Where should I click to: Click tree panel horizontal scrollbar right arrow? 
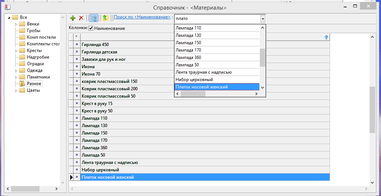coord(57,189)
